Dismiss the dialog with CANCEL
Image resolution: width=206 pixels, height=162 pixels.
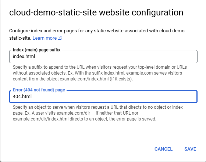coord(163,149)
